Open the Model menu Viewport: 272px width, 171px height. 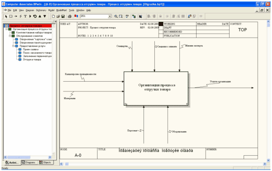(51, 11)
